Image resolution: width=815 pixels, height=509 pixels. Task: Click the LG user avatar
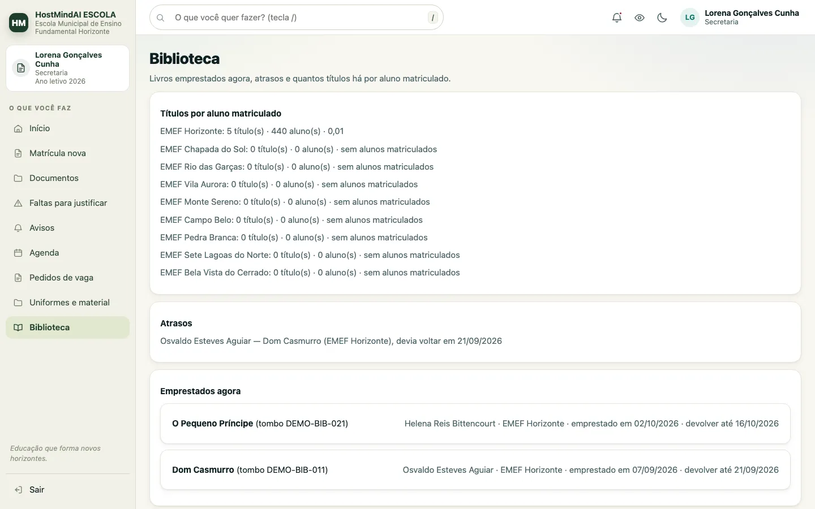[x=690, y=18]
